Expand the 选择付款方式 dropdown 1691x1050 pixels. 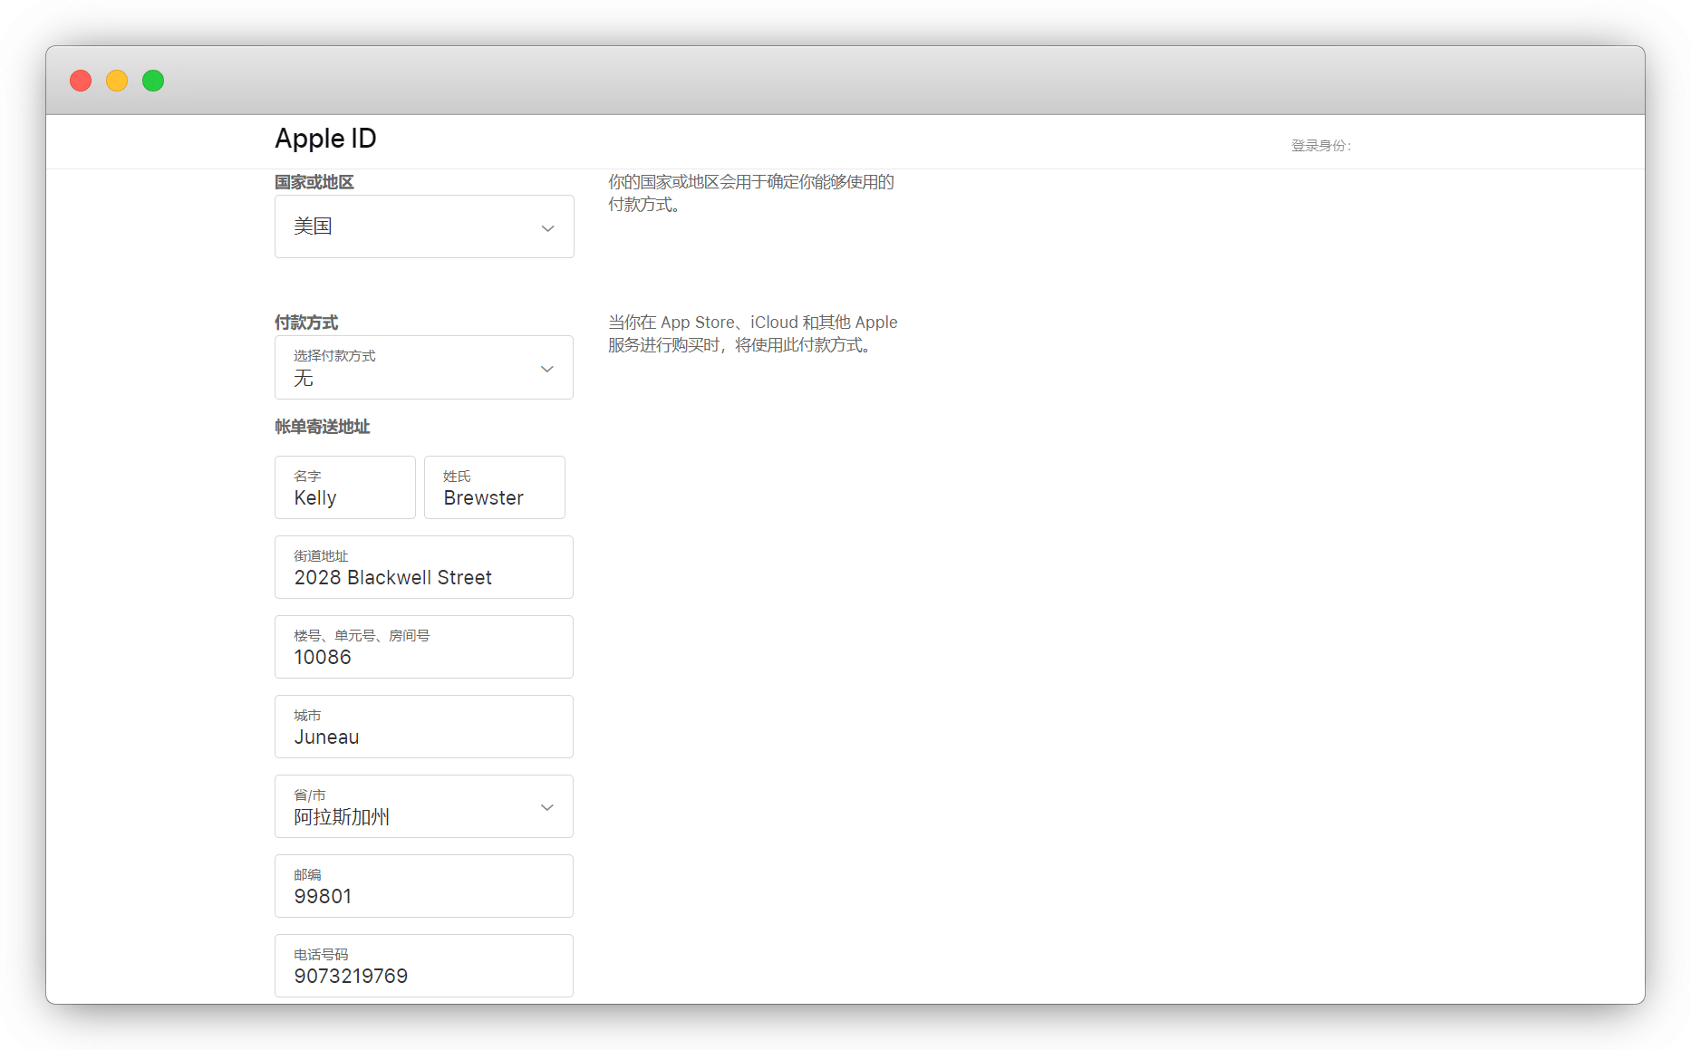[x=424, y=368]
